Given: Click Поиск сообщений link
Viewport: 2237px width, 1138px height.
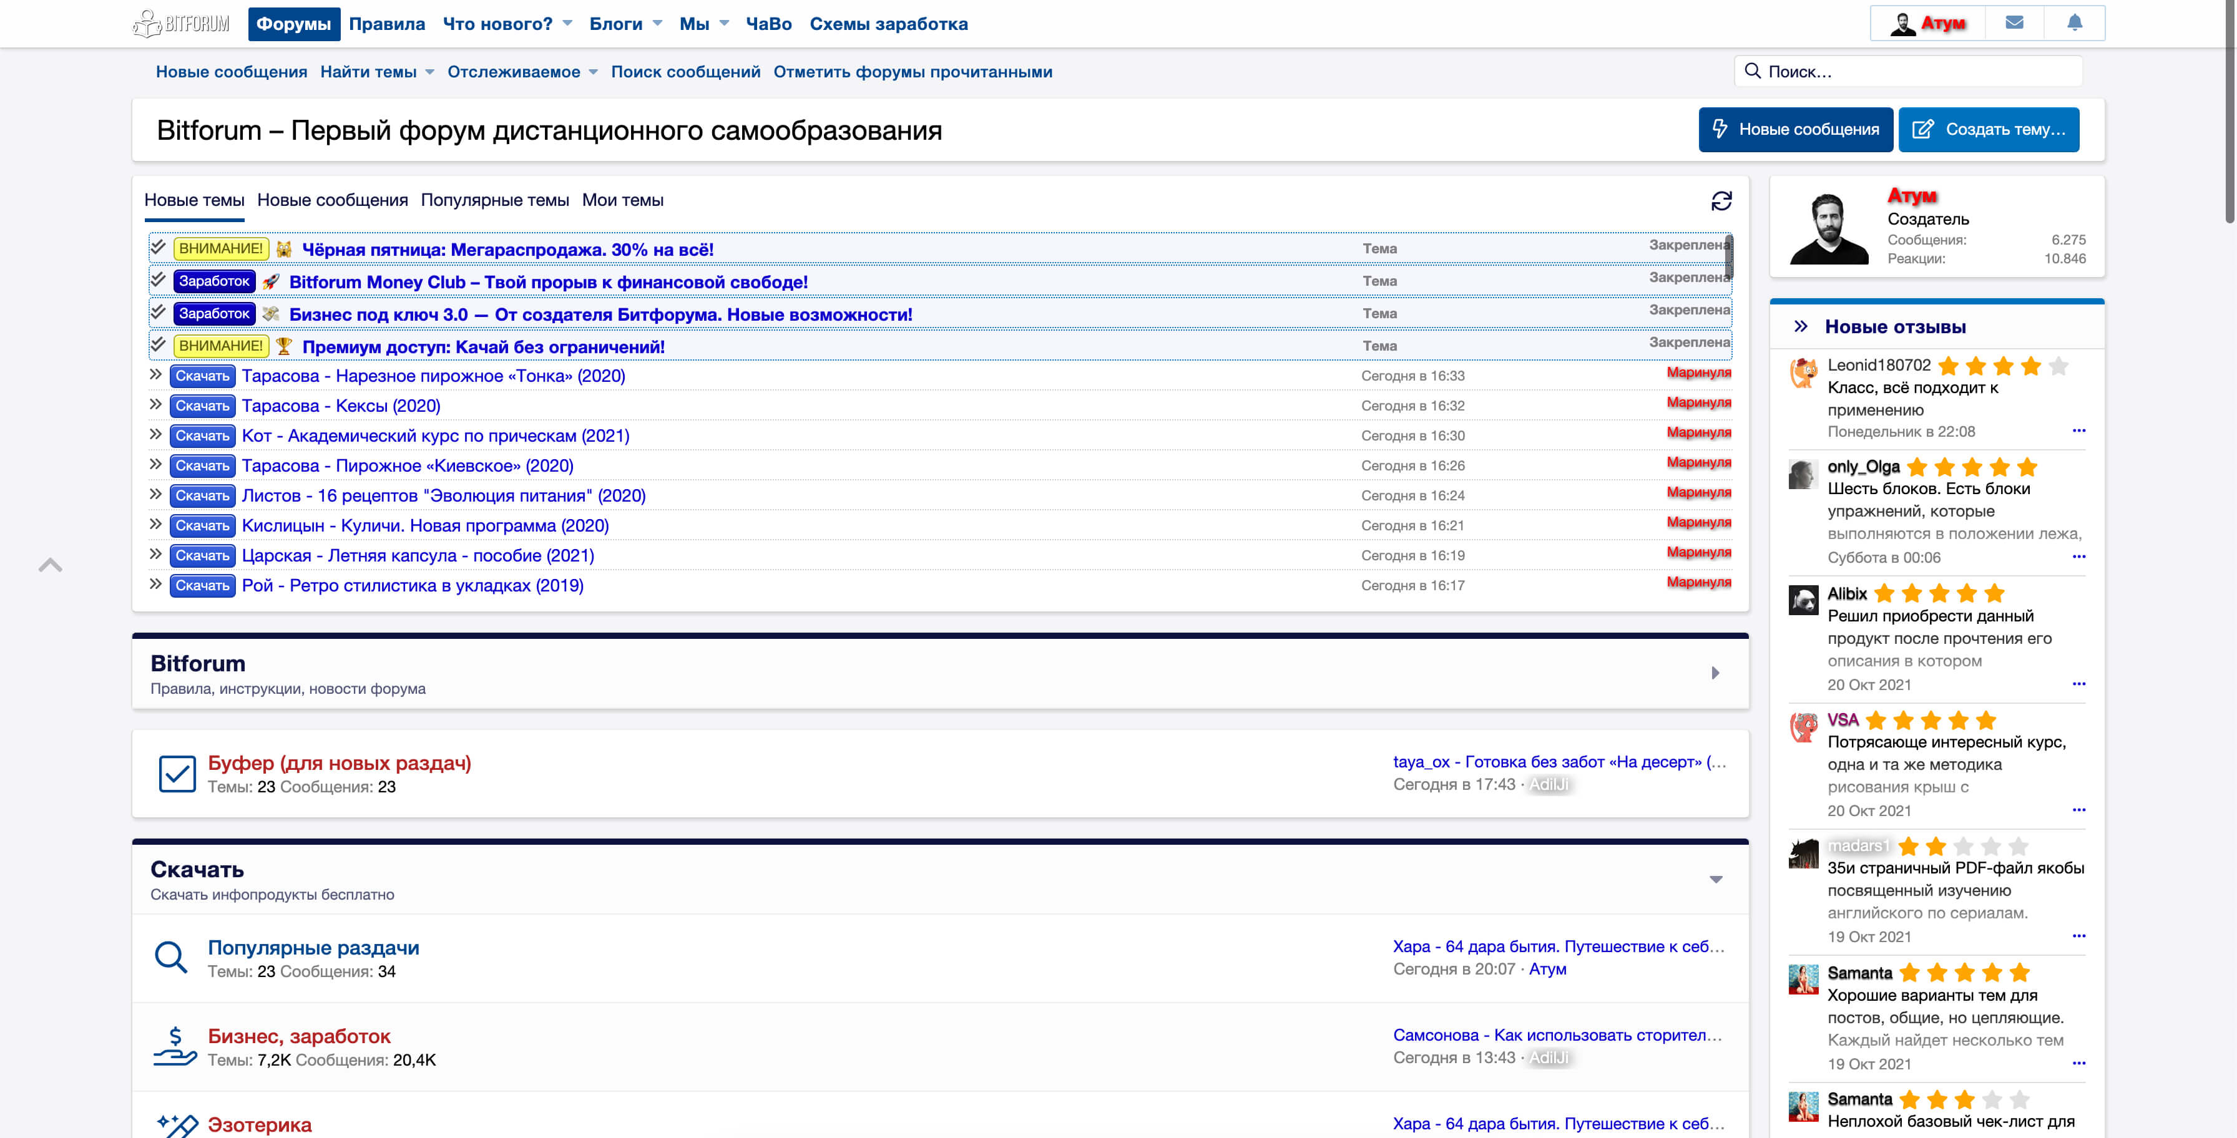Looking at the screenshot, I should (685, 72).
